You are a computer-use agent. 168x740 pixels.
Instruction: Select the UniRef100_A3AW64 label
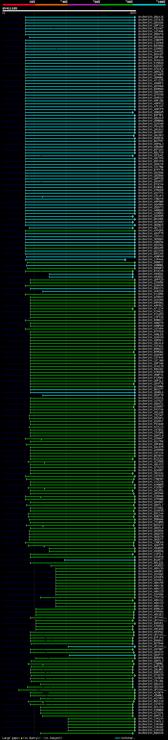tap(151, 710)
